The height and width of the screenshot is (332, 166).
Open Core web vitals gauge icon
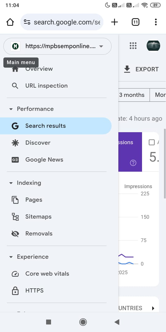tap(15, 274)
